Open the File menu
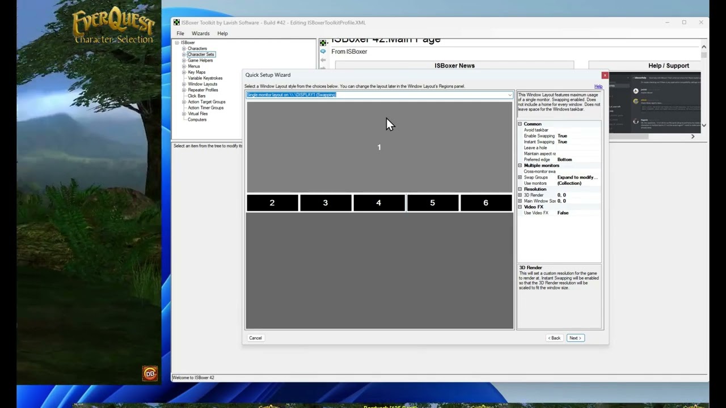The height and width of the screenshot is (408, 726). (x=180, y=33)
